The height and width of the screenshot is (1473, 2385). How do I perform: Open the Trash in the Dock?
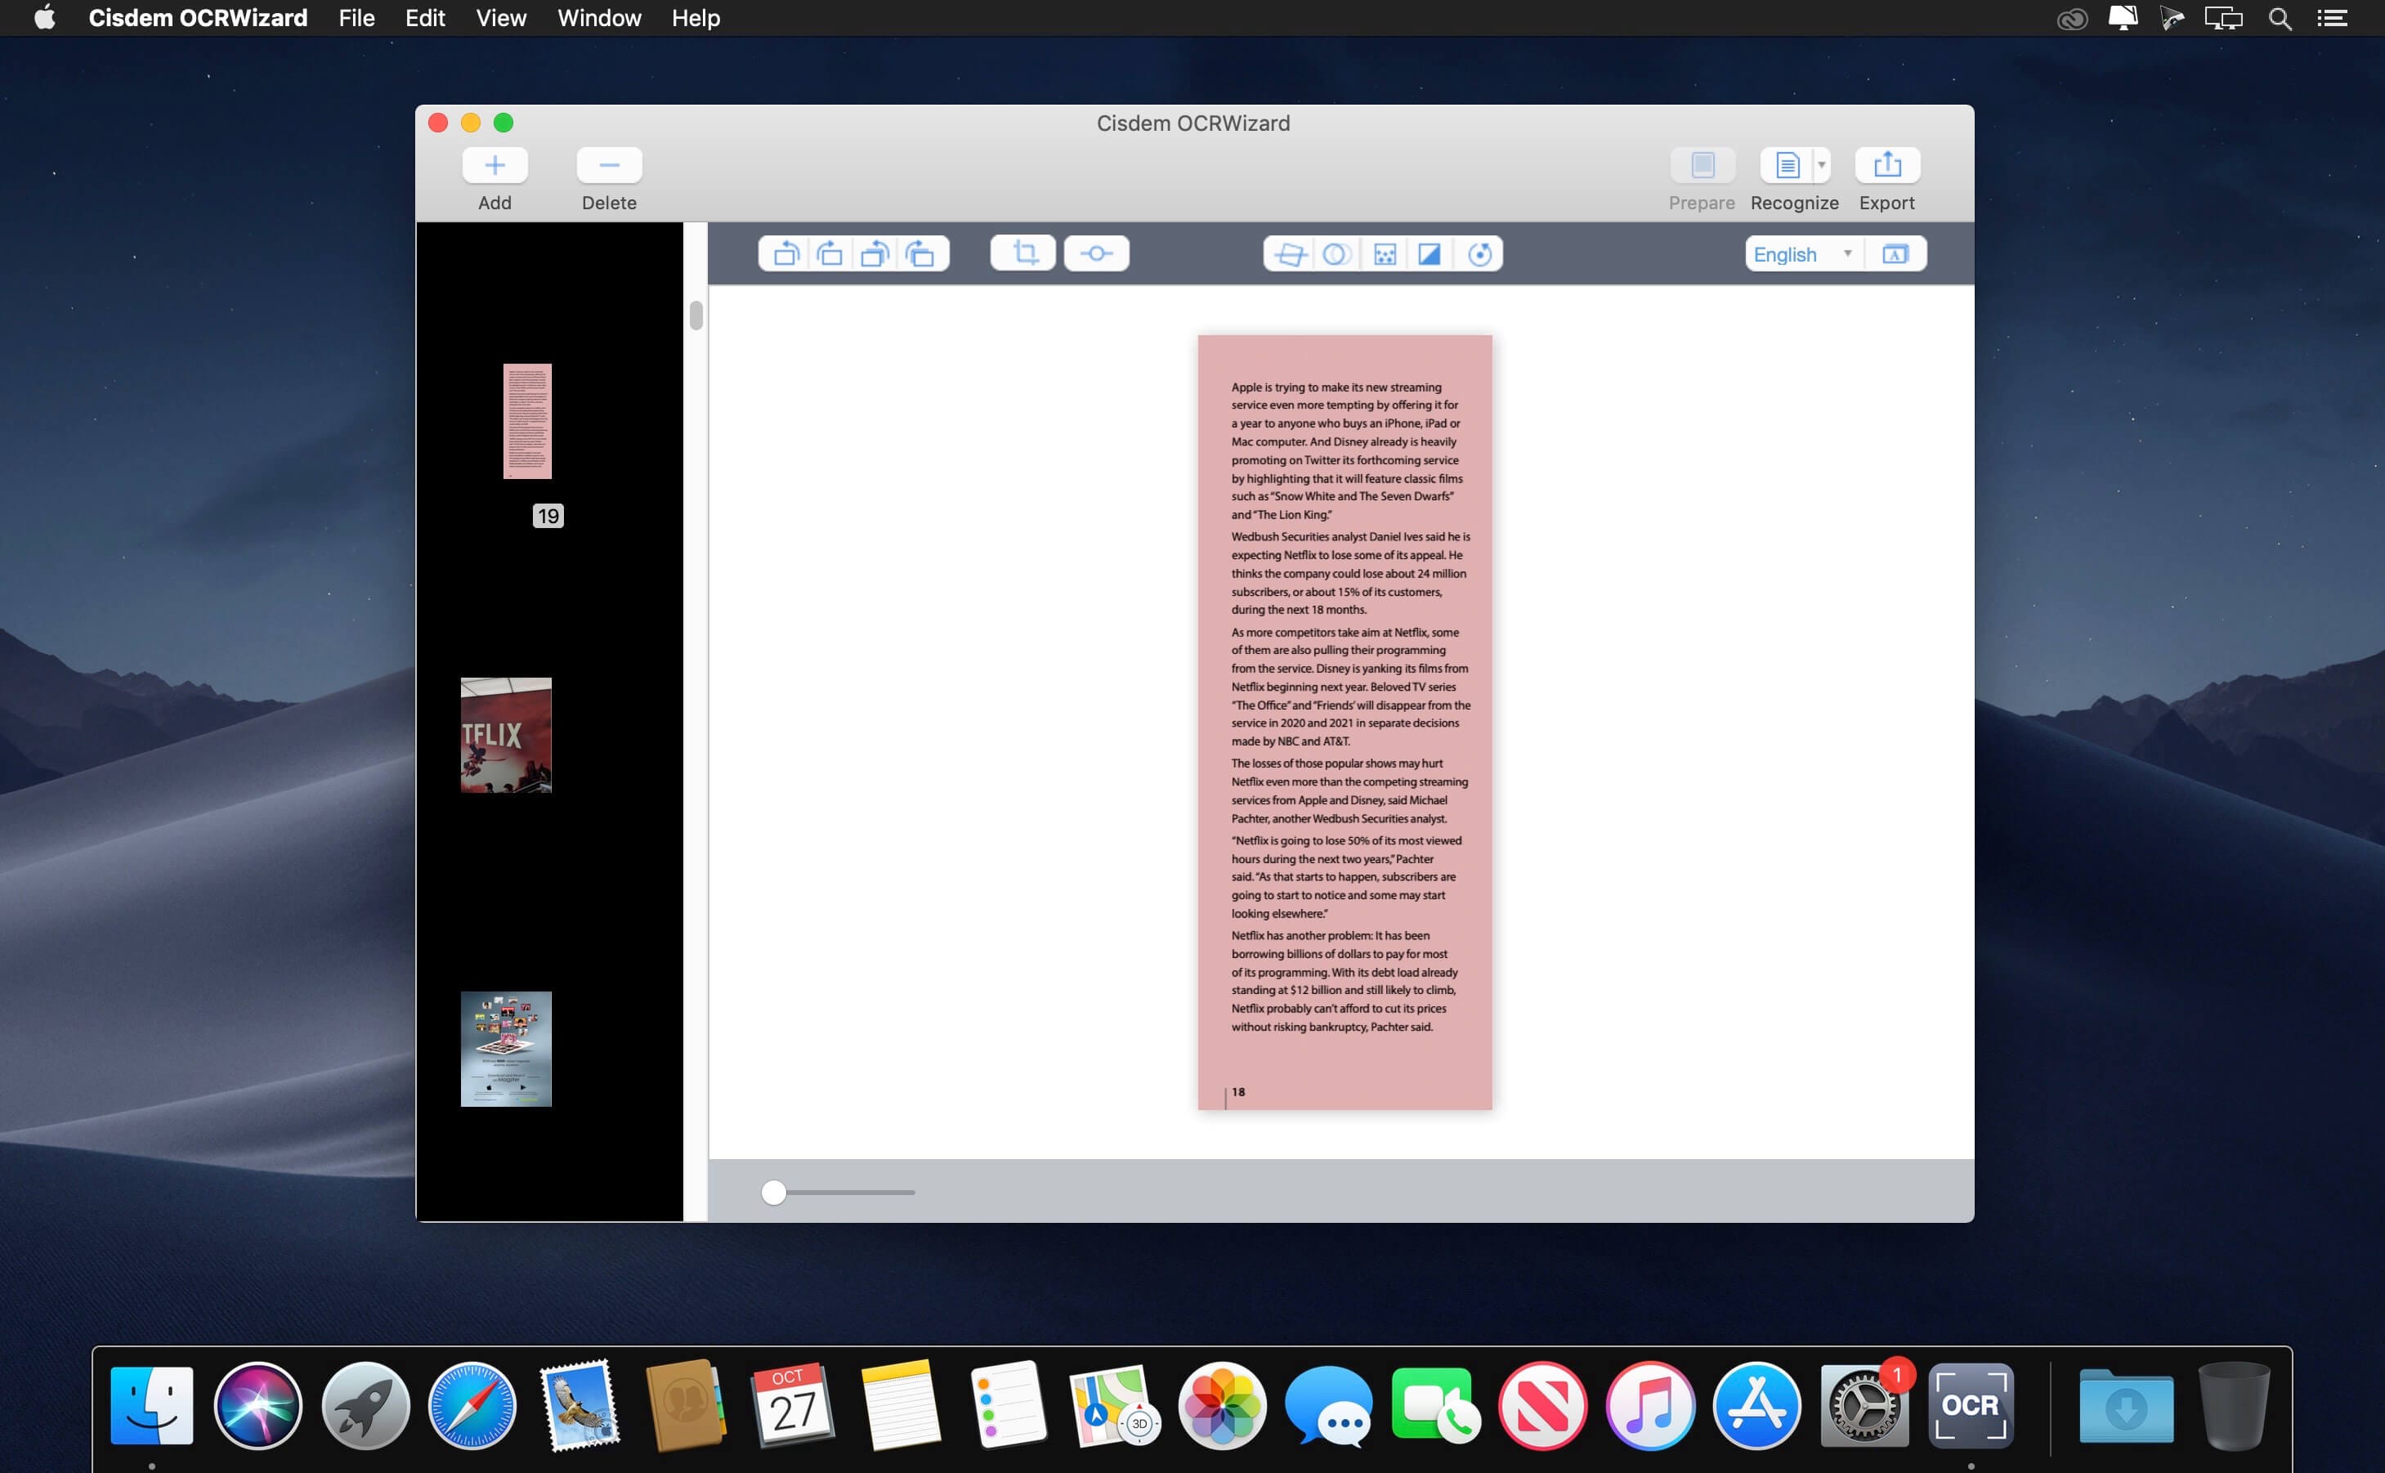tap(2234, 1406)
